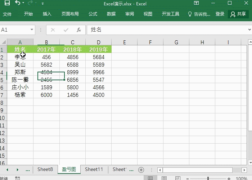Open the 审阅 ribbon tab

pyautogui.click(x=130, y=14)
